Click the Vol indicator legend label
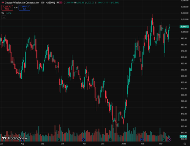 point(3,13)
